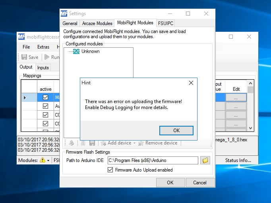Open File menu in main MobiFlight window
The width and height of the screenshot is (271, 203).
pyautogui.click(x=26, y=47)
